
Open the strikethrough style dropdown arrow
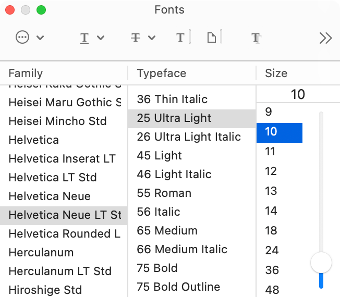(152, 38)
